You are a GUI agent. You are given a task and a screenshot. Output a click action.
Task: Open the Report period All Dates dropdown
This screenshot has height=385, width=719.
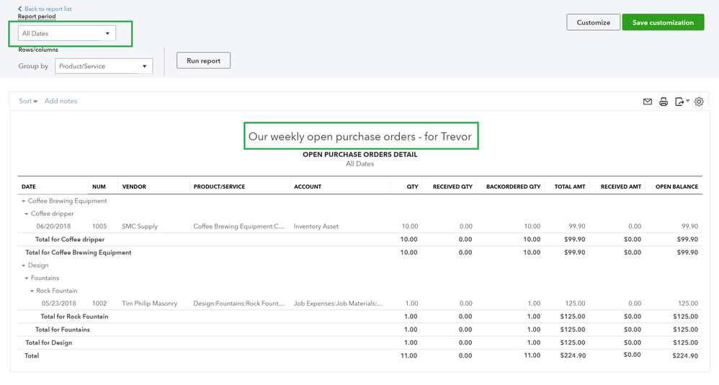[x=66, y=33]
